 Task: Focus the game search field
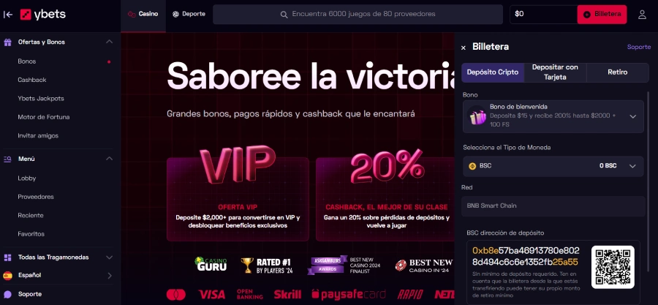[358, 15]
